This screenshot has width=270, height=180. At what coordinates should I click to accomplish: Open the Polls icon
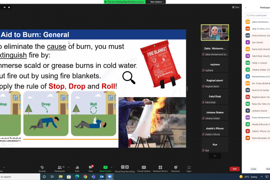coord(77,168)
